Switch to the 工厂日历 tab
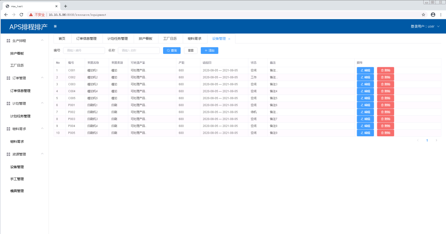Screen dimensions: 446x234 pyautogui.click(x=170, y=38)
